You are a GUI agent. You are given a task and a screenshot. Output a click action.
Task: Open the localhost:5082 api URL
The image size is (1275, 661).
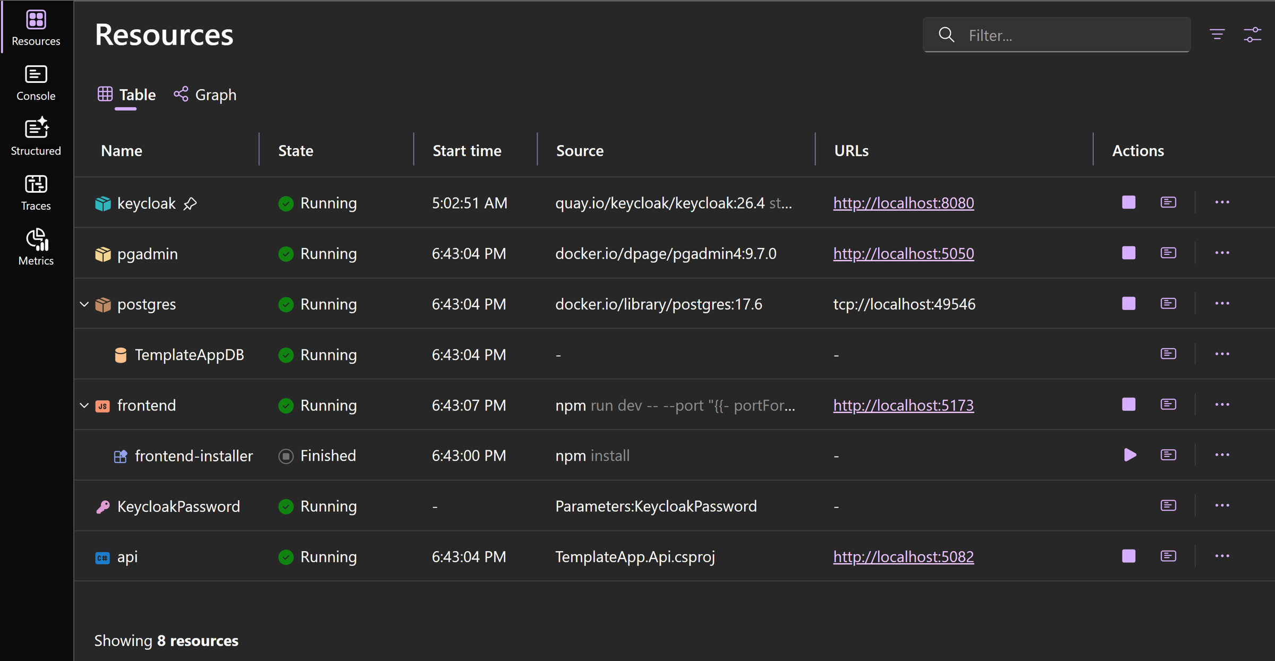coord(903,556)
